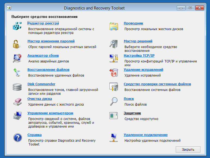Click text Поиск файлов
Image resolution: width=210 pixels, height=158 pixels.
[x=136, y=105]
